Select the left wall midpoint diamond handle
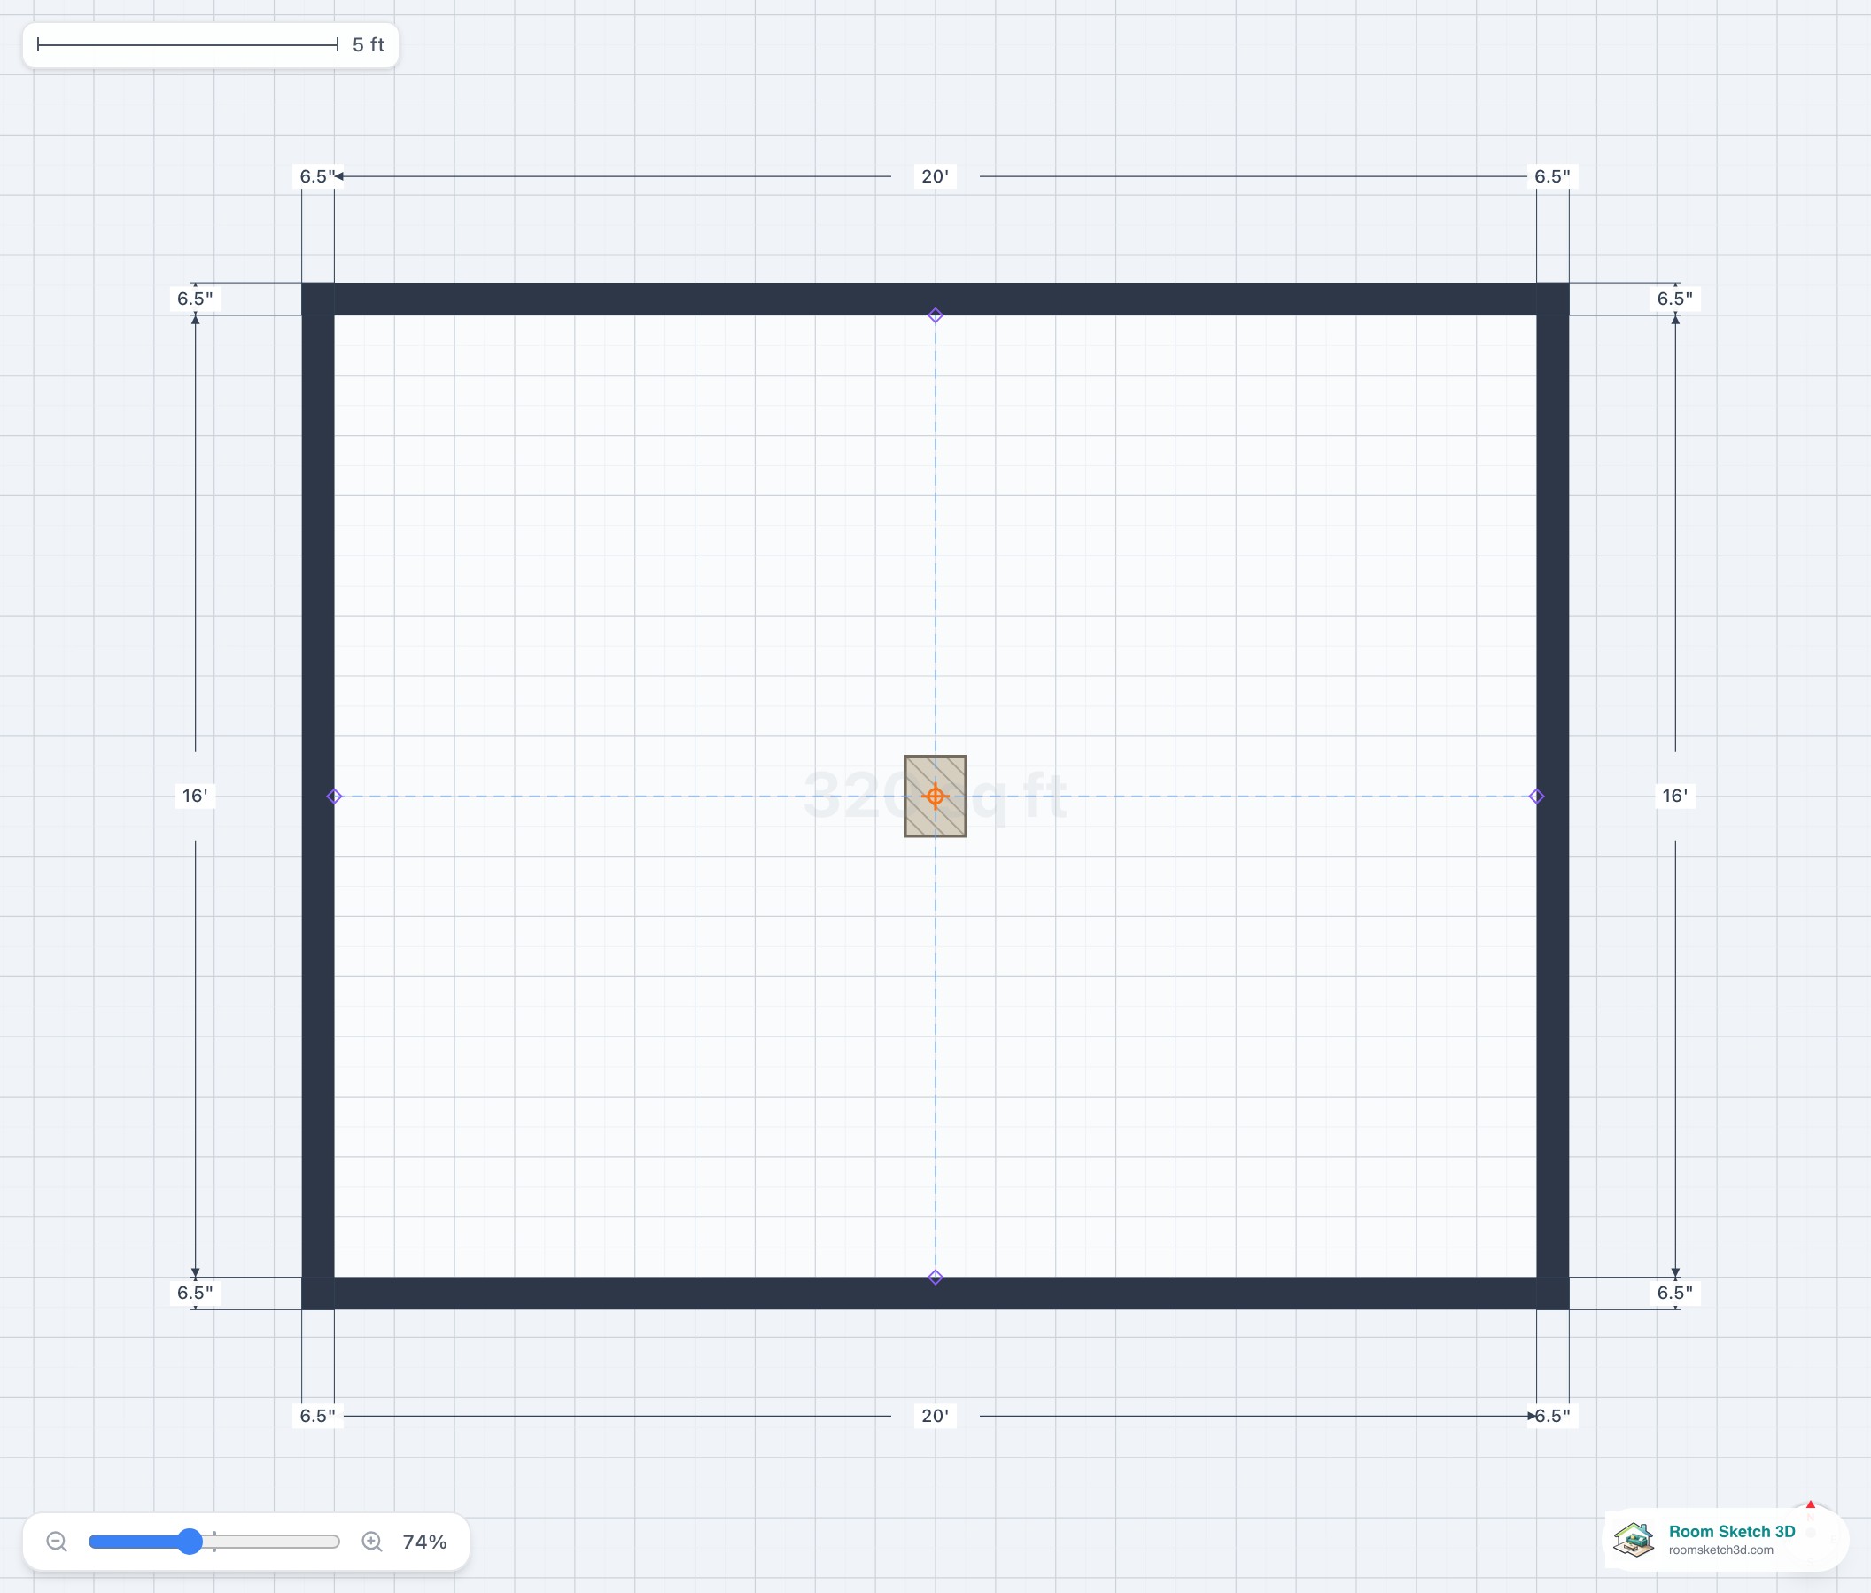 (x=334, y=796)
